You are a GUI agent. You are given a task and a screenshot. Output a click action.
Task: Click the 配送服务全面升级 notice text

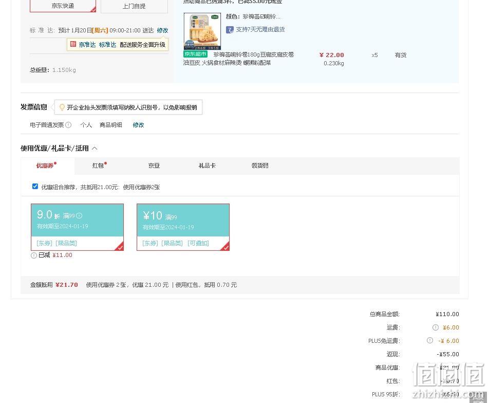pos(142,45)
